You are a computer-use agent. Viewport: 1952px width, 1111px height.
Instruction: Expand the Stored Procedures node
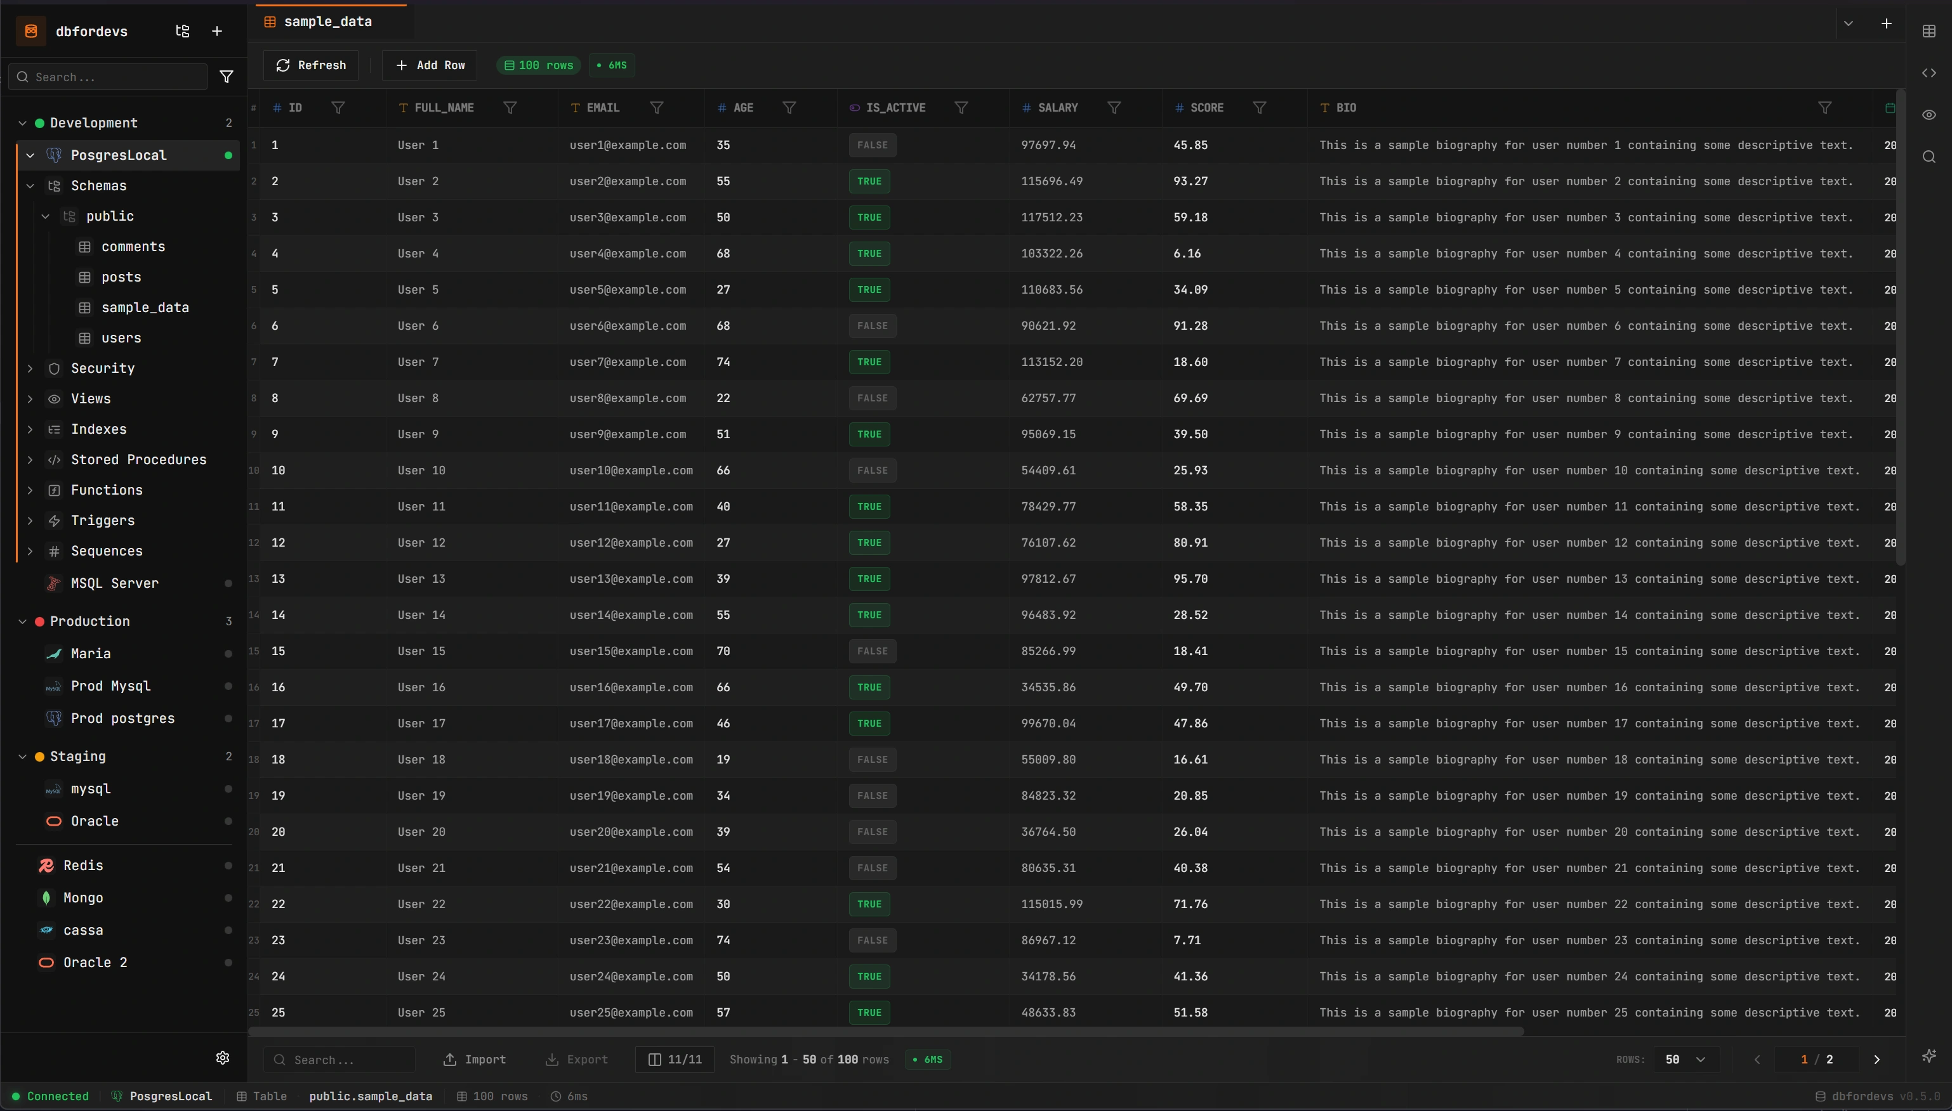pos(30,460)
